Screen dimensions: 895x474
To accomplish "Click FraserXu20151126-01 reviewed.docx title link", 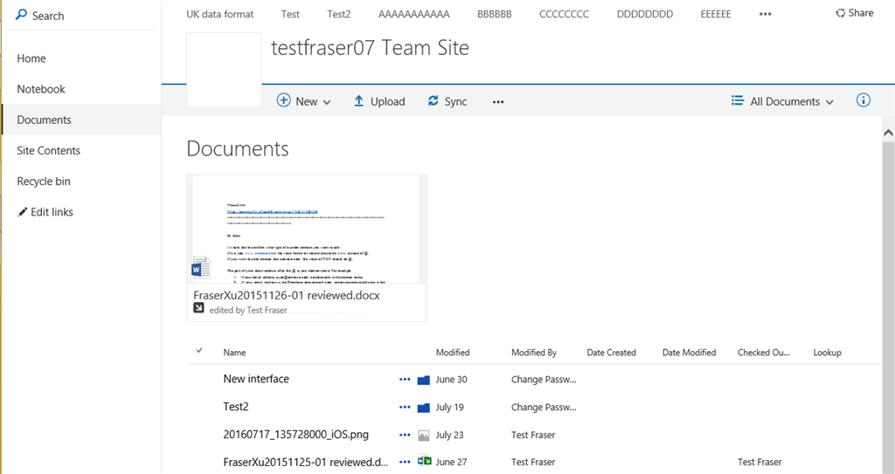I will click(x=287, y=295).
